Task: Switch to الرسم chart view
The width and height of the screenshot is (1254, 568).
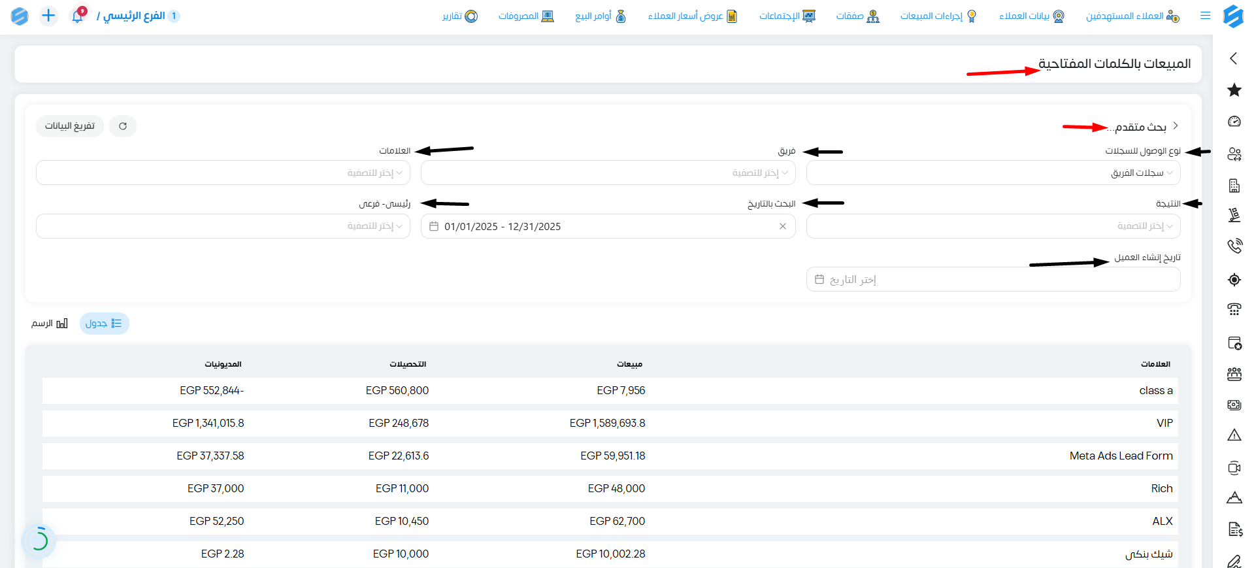Action: point(50,324)
